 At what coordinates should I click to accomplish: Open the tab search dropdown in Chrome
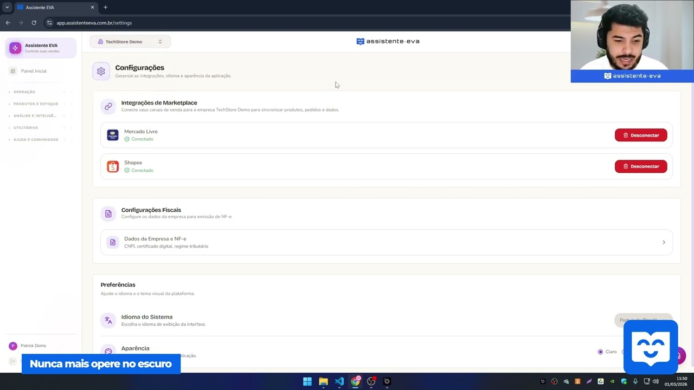point(7,7)
